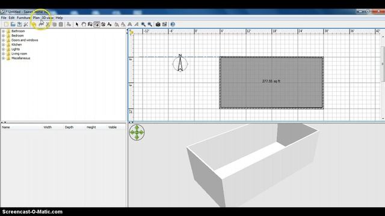Click the Save home toolbar icon
The image size is (385, 216).
pos(19,24)
